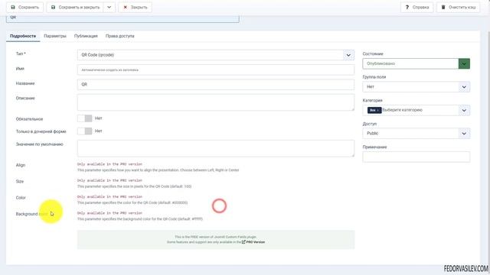Click the Закрыть button
Screen dimensions: 490x275
click(135, 7)
